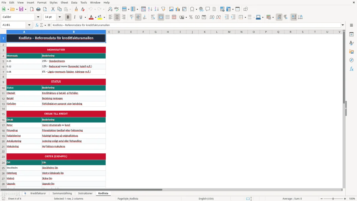Image resolution: width=357 pixels, height=201 pixels.
Task: Open the Sheet menu
Action: click(64, 2)
